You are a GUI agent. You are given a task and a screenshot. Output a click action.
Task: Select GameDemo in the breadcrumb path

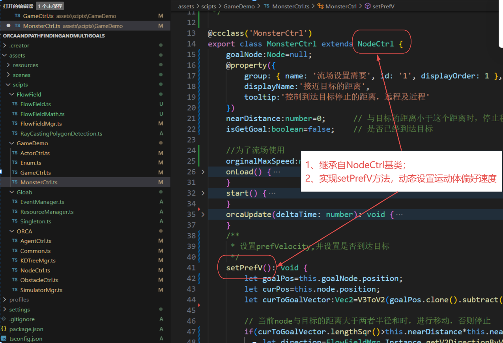[x=239, y=6]
